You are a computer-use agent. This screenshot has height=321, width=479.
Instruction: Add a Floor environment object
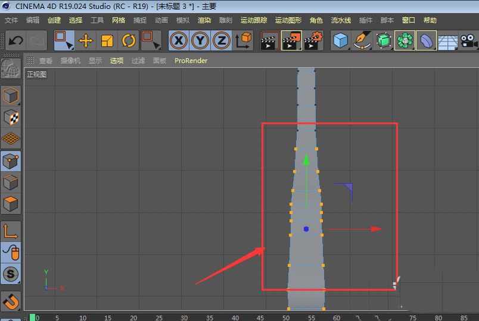pos(447,41)
